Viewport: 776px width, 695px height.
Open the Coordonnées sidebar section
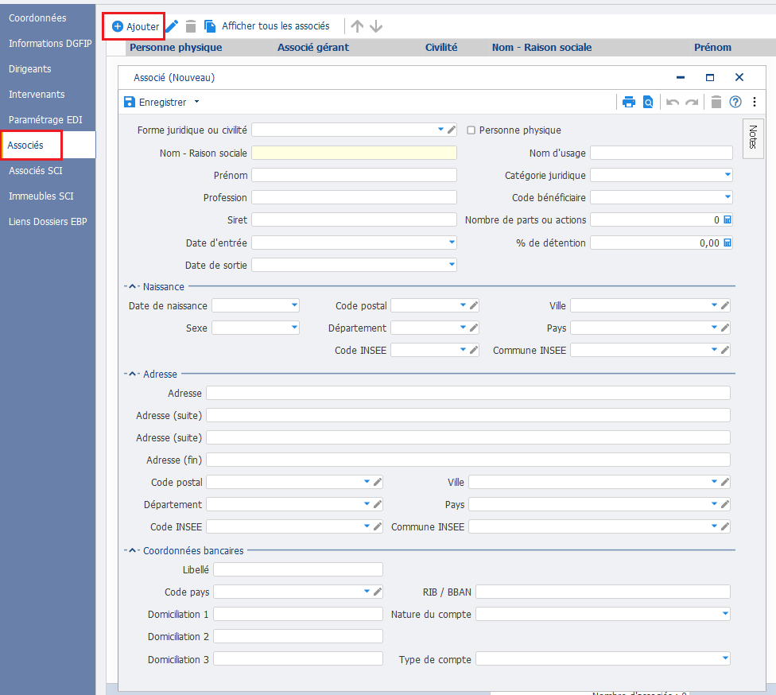pyautogui.click(x=37, y=17)
